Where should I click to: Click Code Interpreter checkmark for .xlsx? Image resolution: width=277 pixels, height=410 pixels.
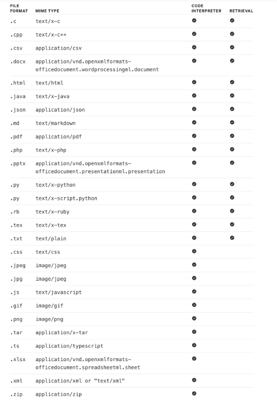[x=194, y=359]
